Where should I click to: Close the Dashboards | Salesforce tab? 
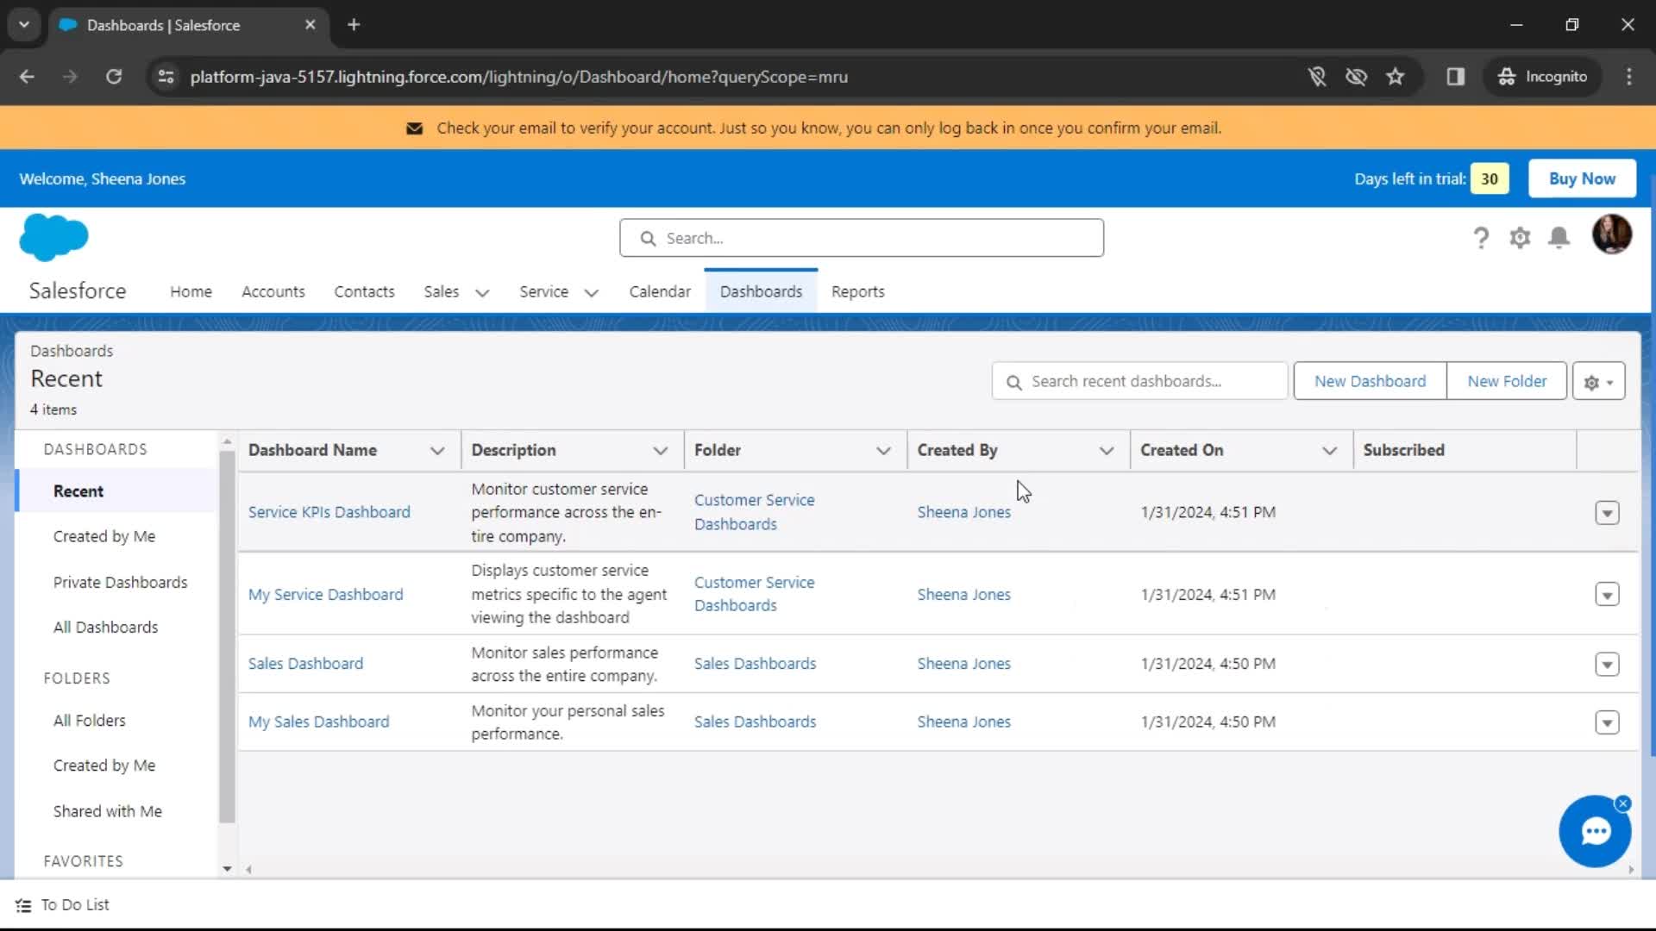[310, 25]
